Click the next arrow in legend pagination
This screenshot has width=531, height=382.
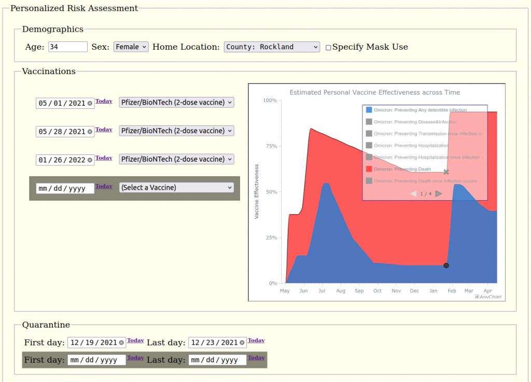(439, 193)
